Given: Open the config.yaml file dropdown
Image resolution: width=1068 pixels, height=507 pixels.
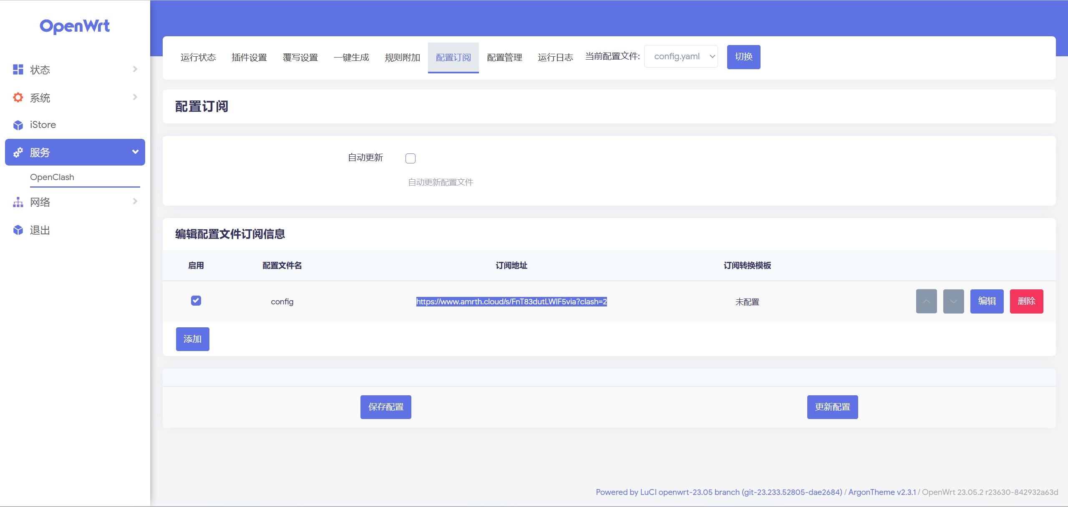Looking at the screenshot, I should tap(681, 56).
